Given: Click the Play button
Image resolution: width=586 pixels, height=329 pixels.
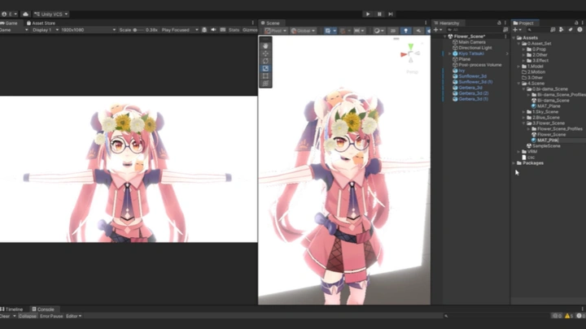Looking at the screenshot, I should pos(368,14).
